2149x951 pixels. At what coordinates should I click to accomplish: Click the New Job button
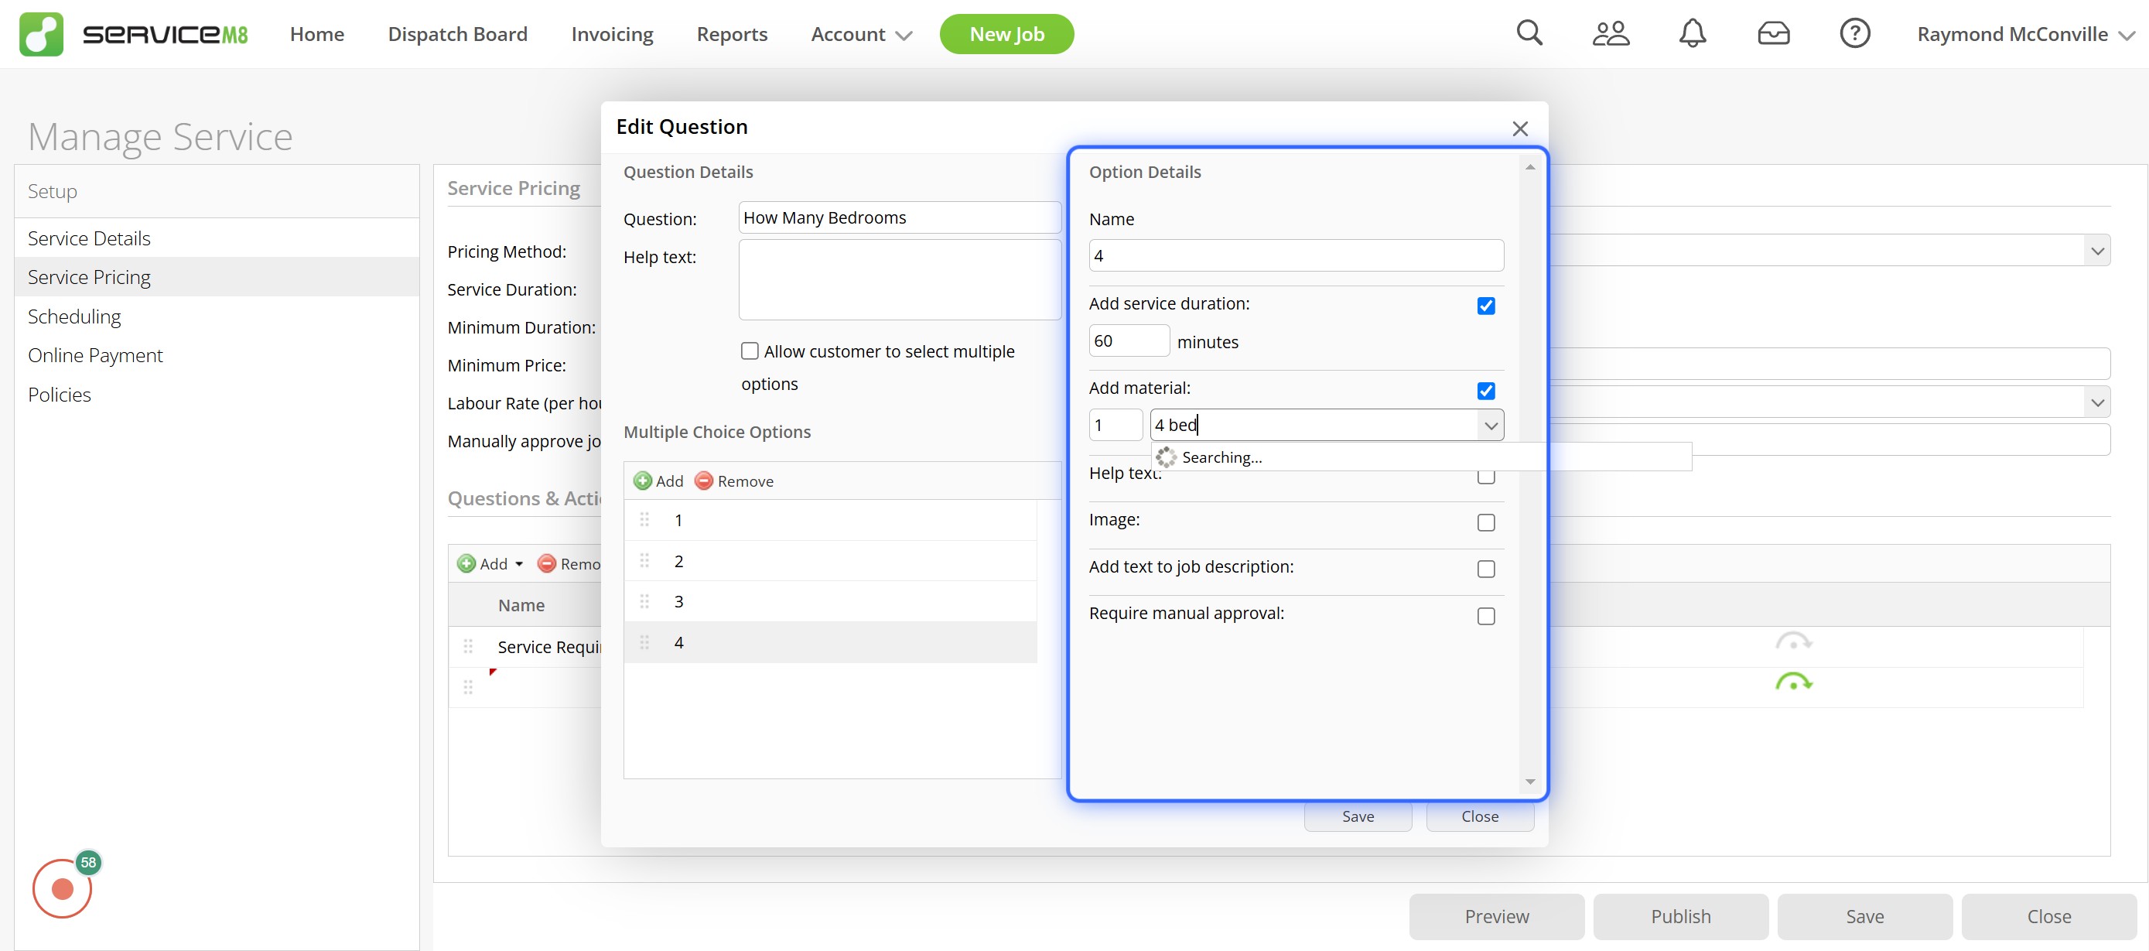pos(1006,34)
